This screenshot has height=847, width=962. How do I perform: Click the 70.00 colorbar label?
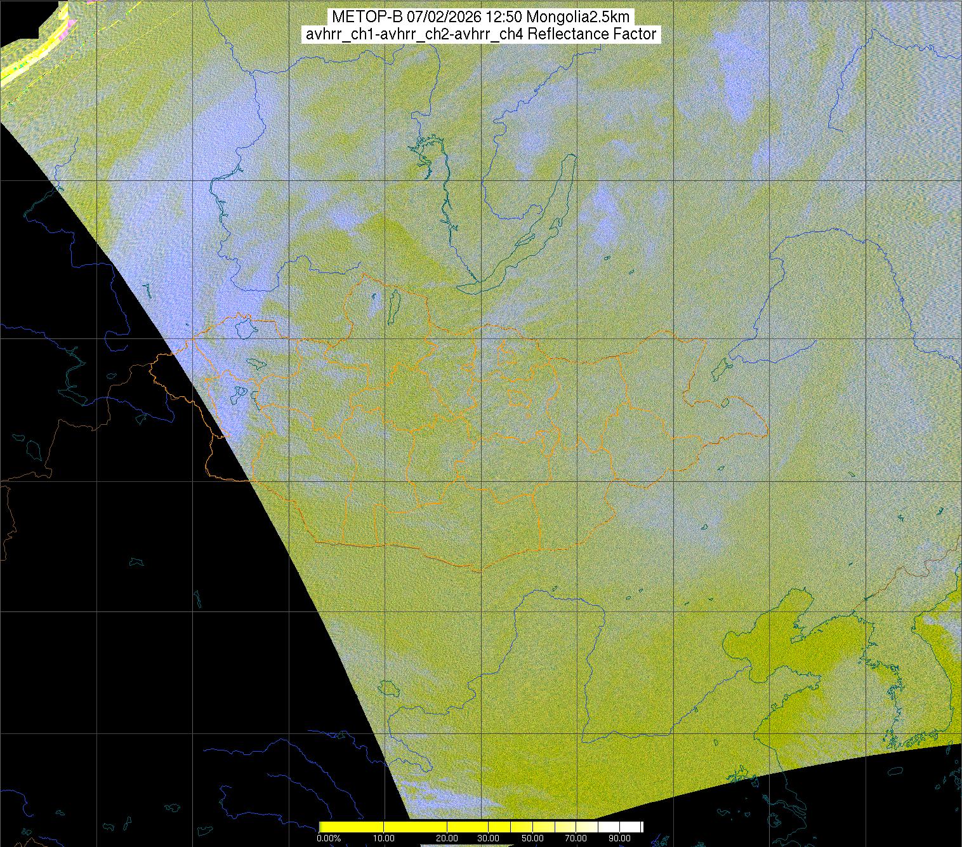[576, 839]
